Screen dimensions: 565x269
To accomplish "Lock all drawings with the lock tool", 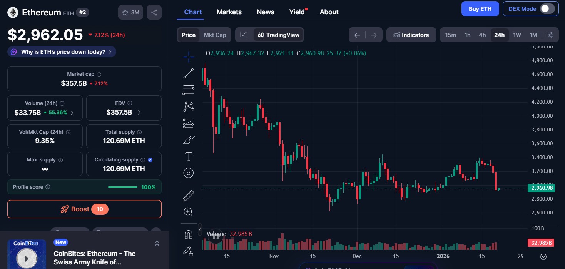I will 189,252.
